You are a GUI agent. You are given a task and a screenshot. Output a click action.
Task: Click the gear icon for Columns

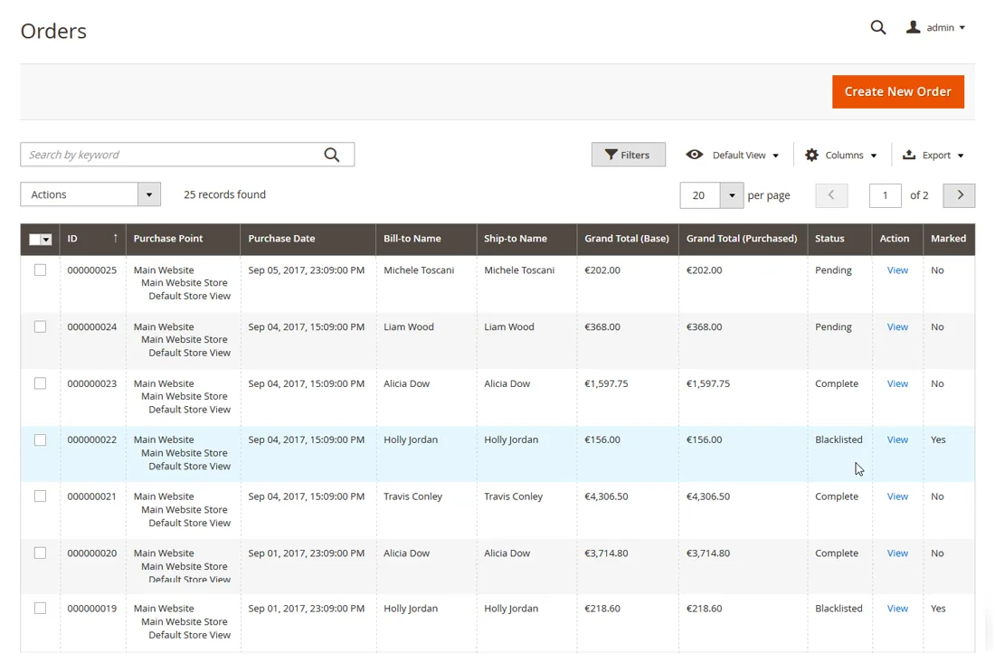811,155
